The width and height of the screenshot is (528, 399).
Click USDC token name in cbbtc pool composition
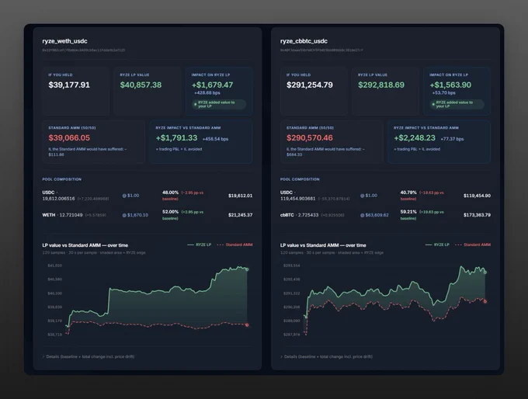click(x=287, y=193)
